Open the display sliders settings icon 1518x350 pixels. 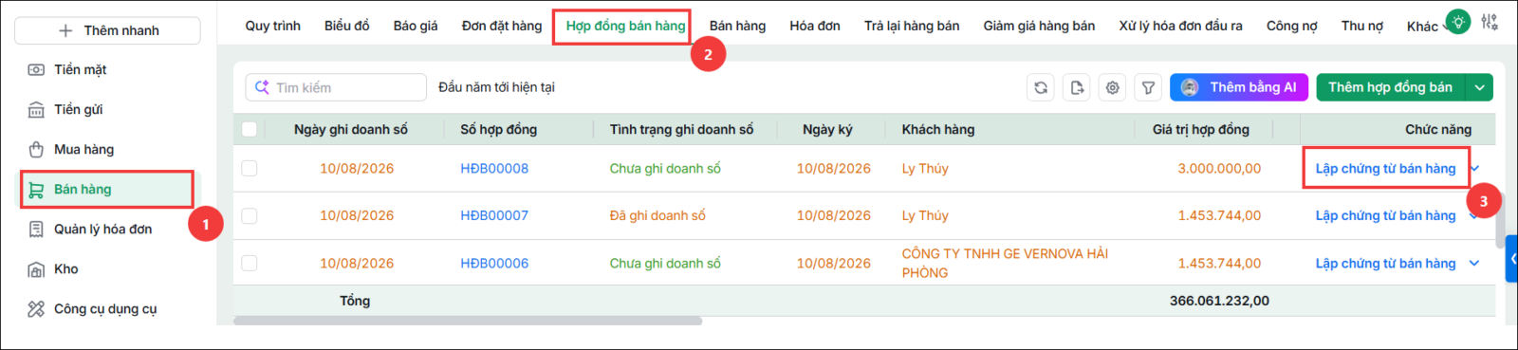[1490, 22]
